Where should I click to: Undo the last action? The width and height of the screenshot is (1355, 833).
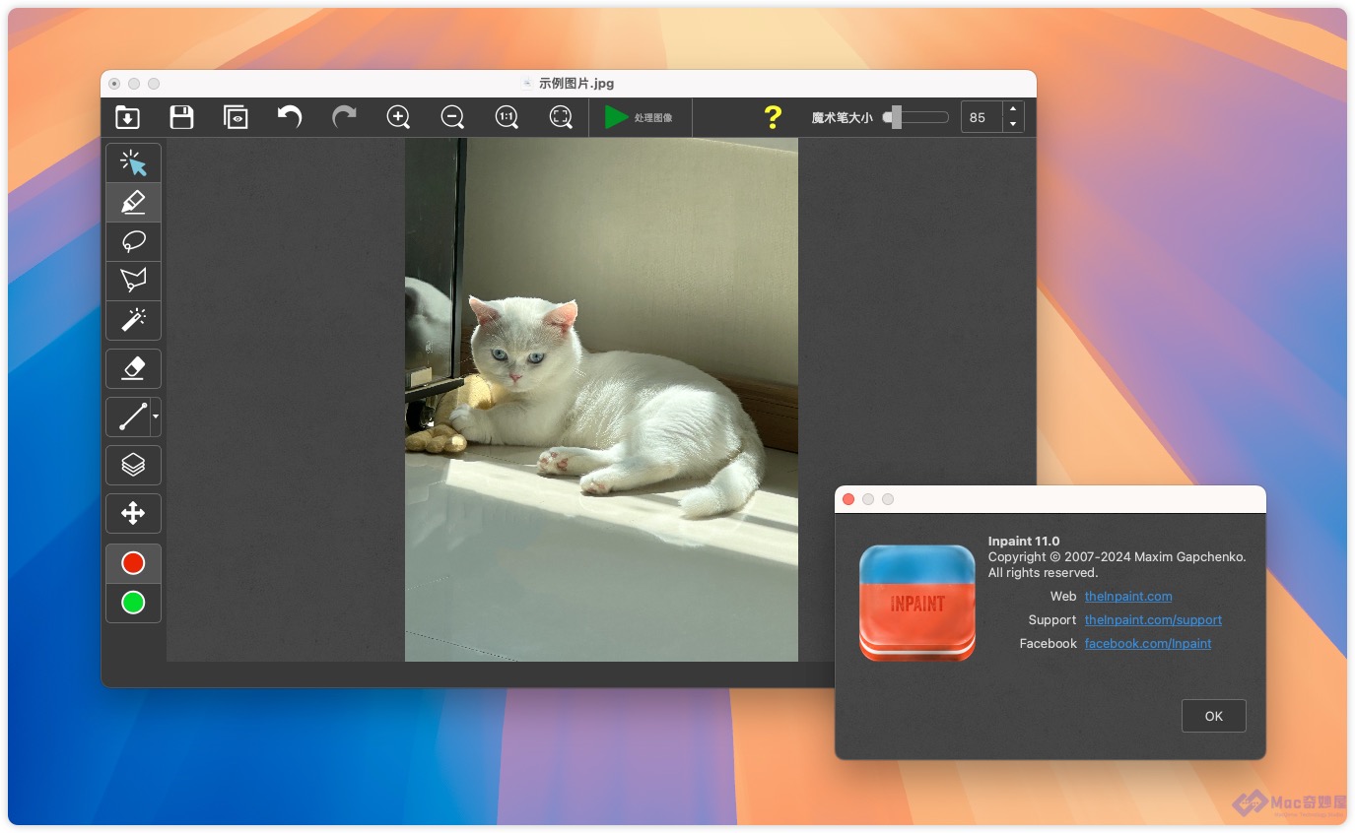[290, 117]
